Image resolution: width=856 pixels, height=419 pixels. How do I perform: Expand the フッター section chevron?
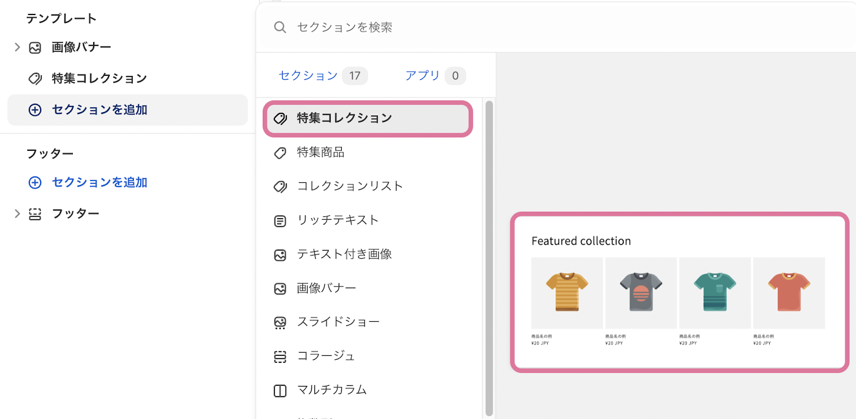17,214
